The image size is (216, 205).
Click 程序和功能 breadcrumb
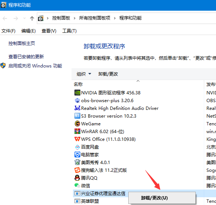(130, 18)
